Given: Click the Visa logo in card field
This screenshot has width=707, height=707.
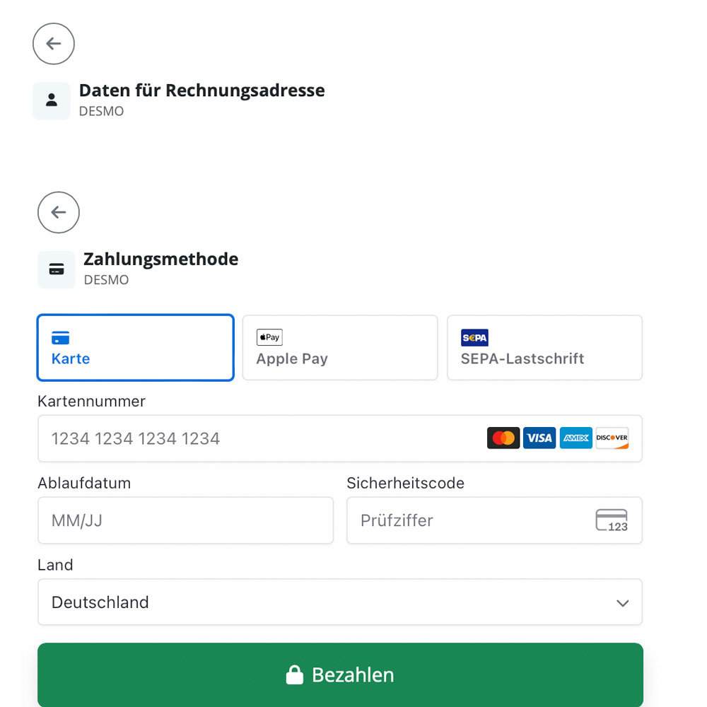Looking at the screenshot, I should coord(539,438).
